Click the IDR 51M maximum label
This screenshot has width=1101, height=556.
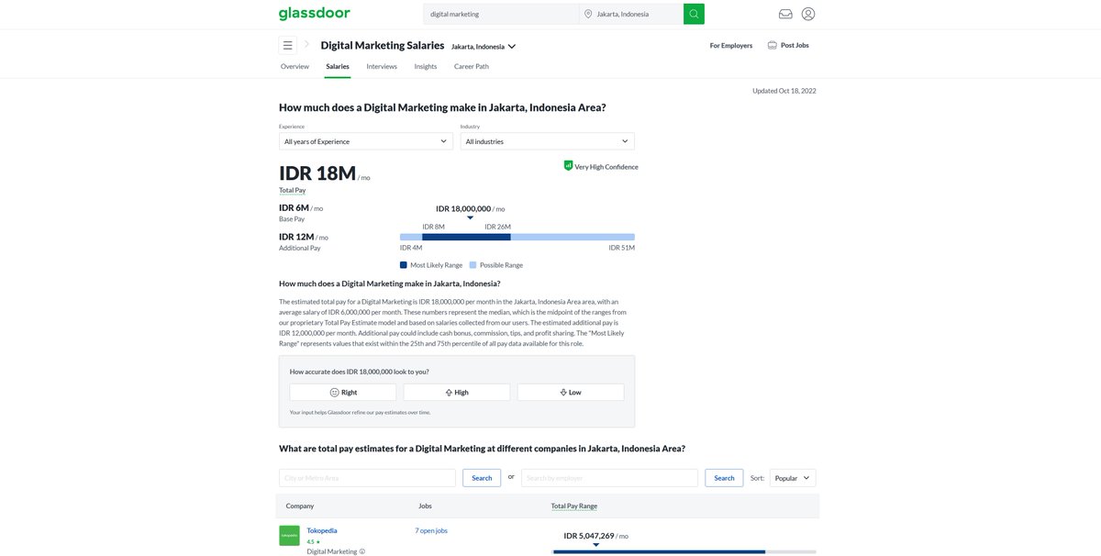tap(621, 248)
